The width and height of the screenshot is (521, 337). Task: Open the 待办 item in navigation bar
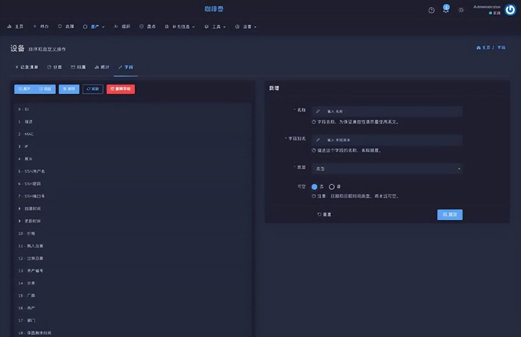pyautogui.click(x=41, y=26)
